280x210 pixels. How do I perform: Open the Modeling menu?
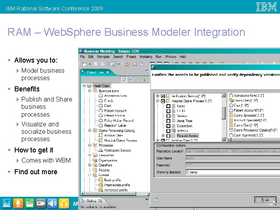pos(146,57)
